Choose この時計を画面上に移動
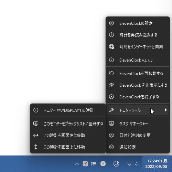 (x=68, y=147)
